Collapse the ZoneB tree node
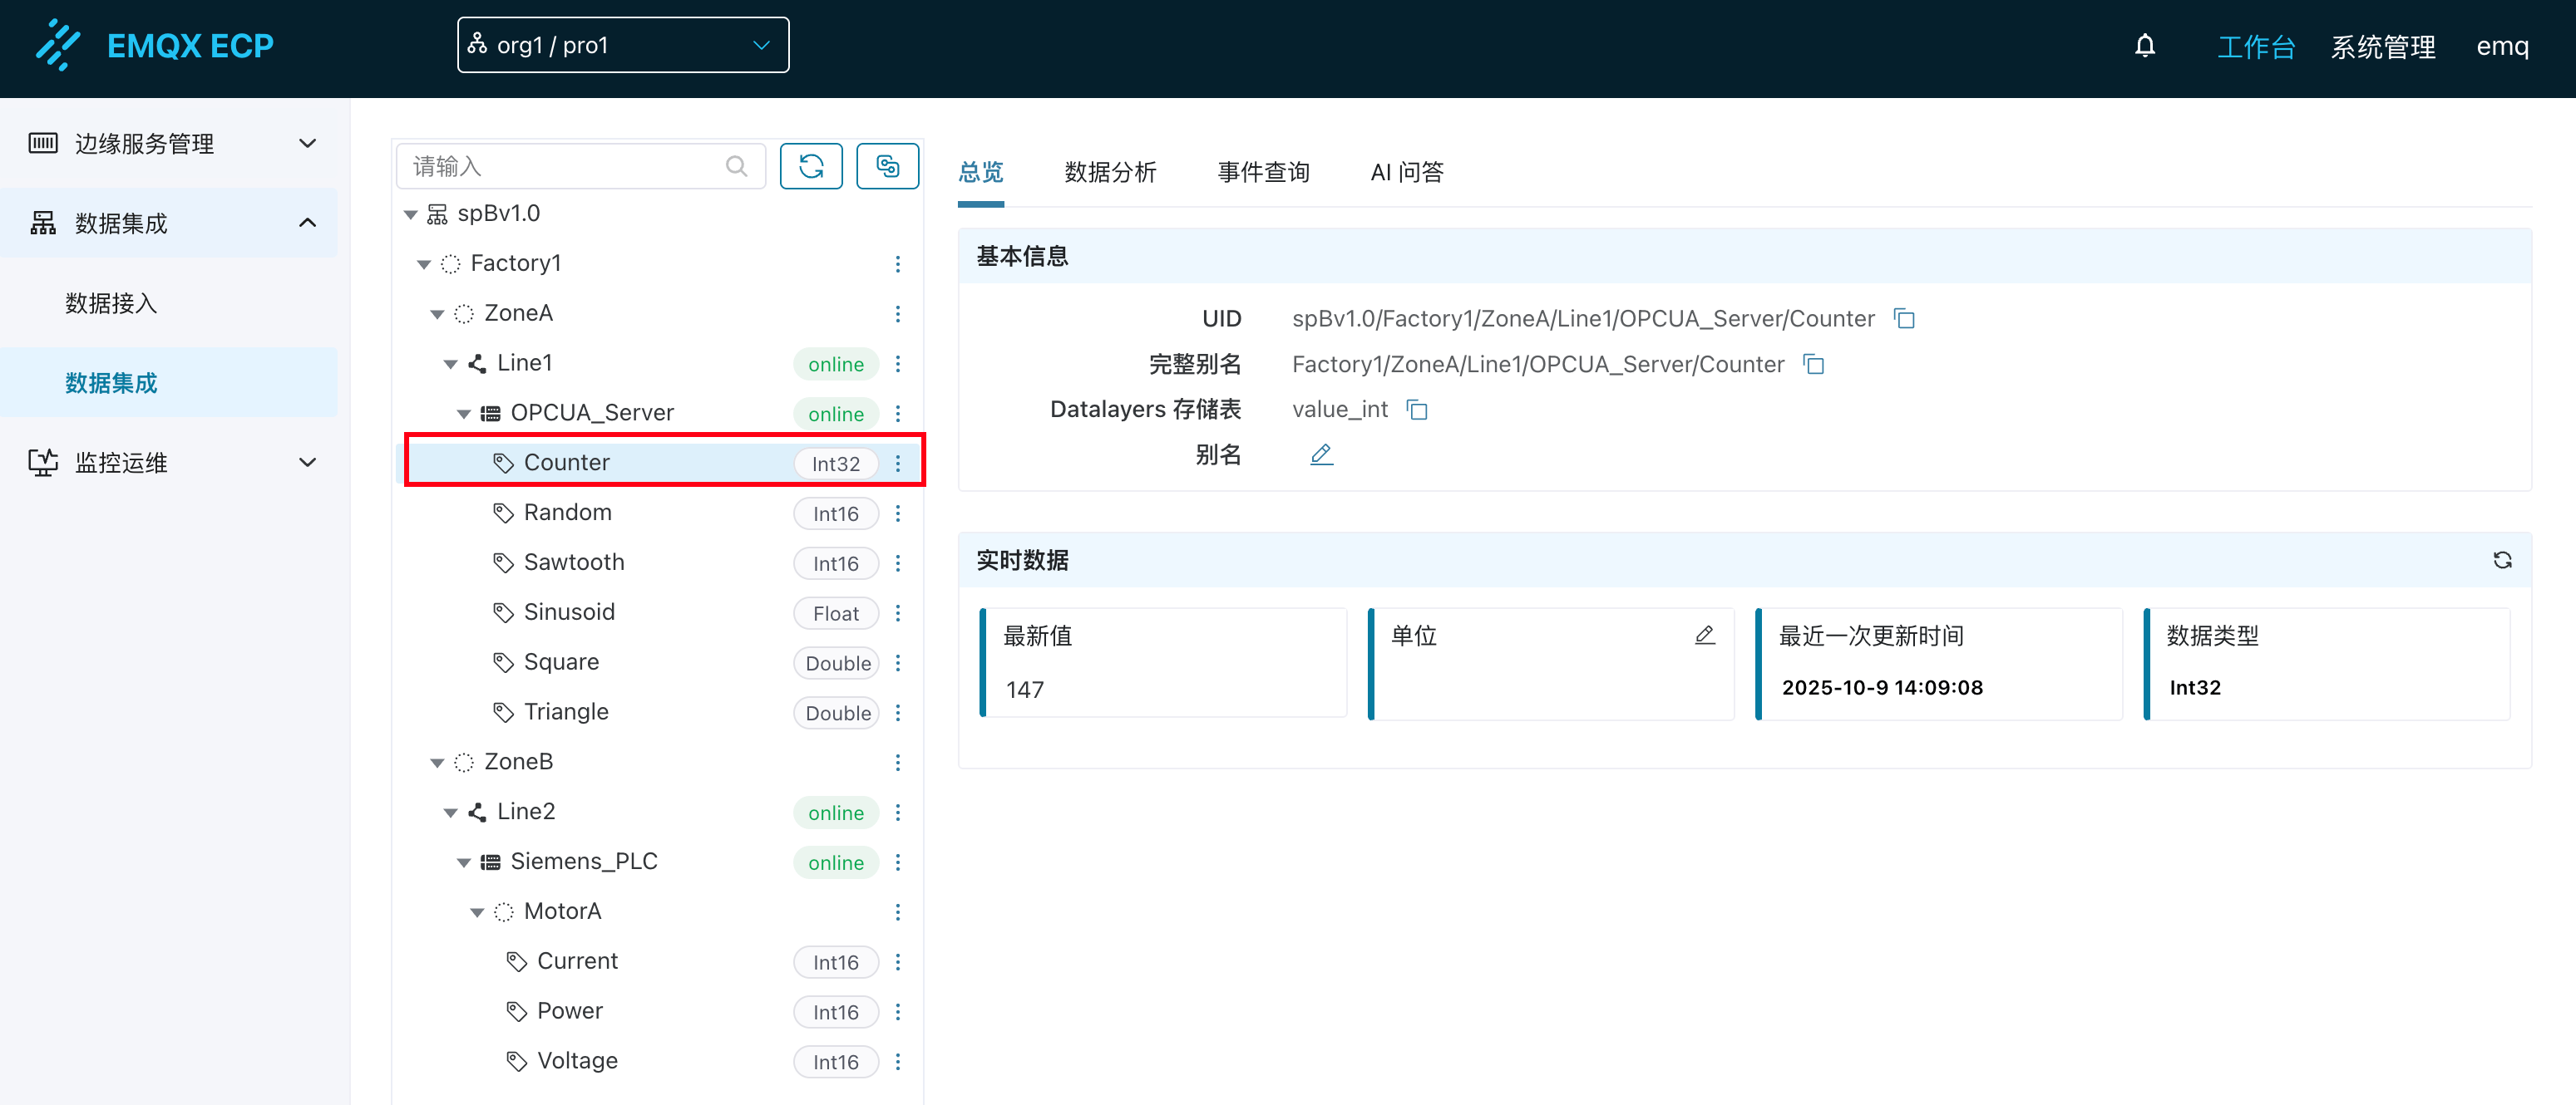2576x1105 pixels. click(x=437, y=763)
